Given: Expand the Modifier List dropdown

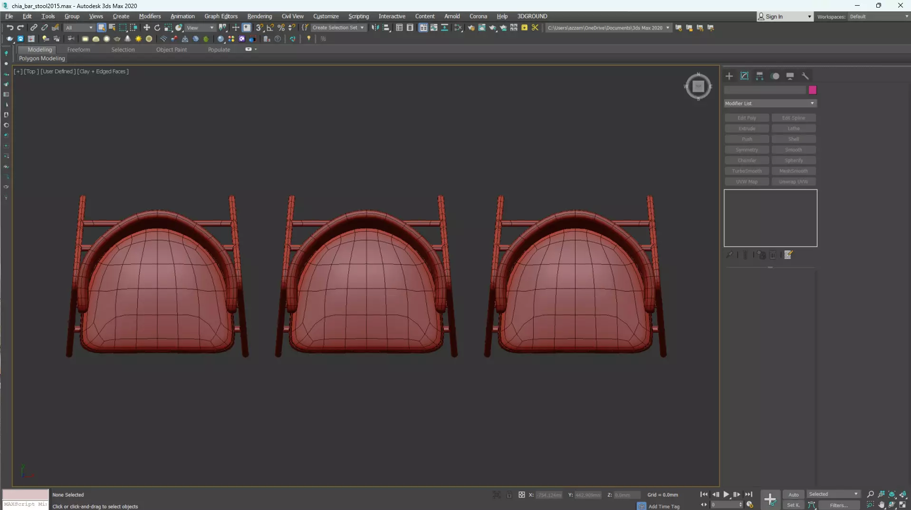Looking at the screenshot, I should [770, 103].
